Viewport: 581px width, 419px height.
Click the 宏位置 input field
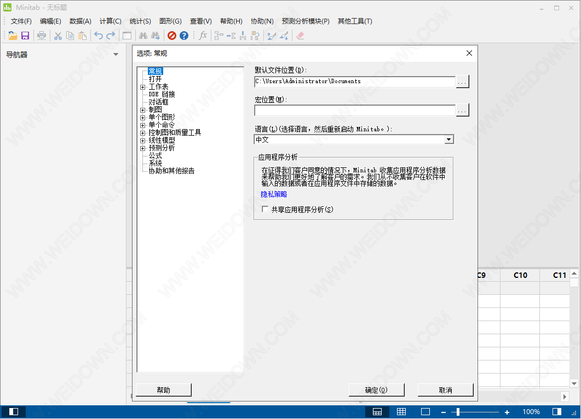tap(355, 110)
